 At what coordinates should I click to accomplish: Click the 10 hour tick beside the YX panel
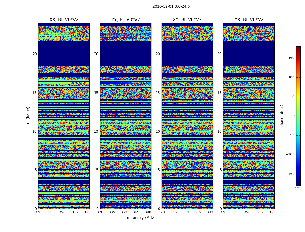[220, 131]
